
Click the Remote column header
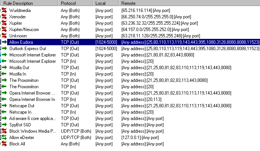click(189, 3)
